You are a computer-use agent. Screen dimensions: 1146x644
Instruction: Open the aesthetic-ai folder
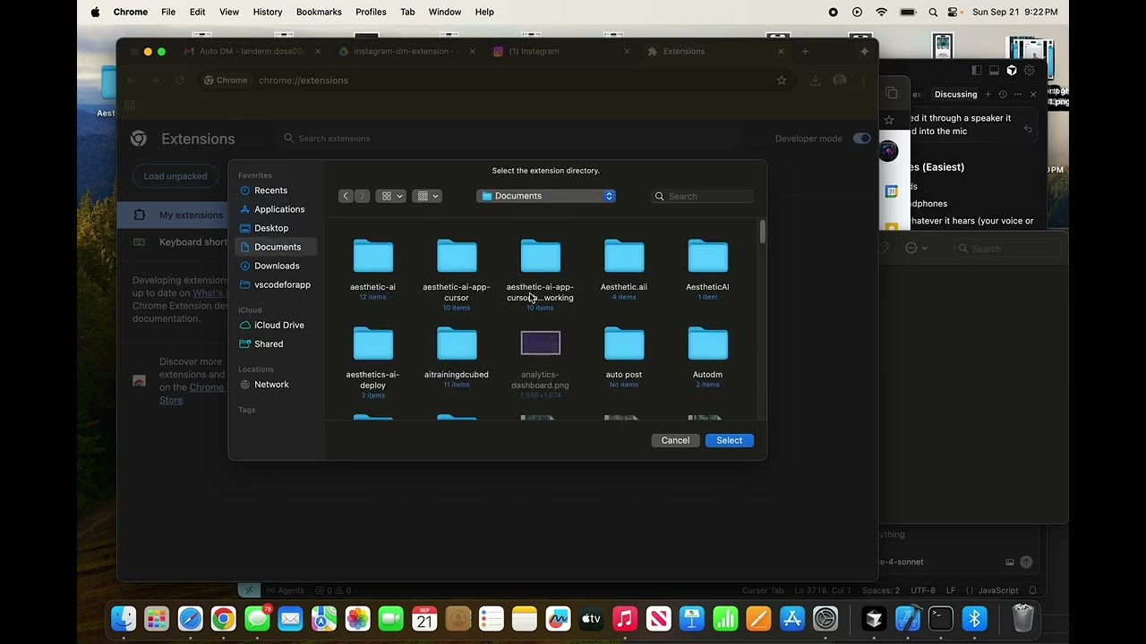(x=372, y=257)
